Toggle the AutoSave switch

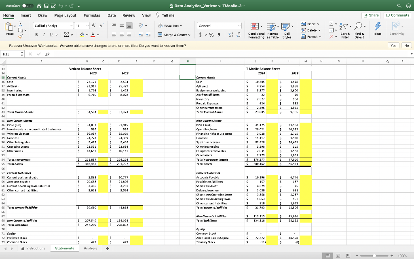pos(27,6)
